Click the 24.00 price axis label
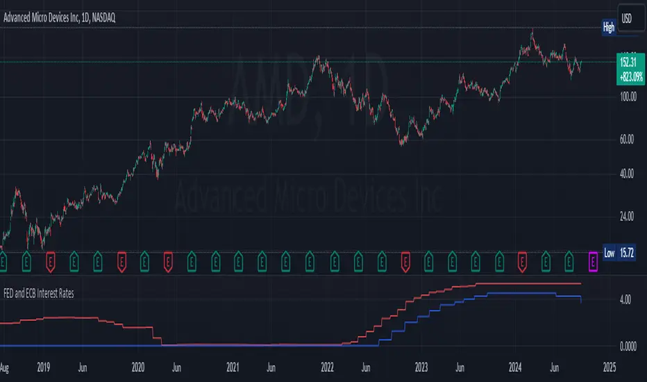The image size is (647, 382). (x=627, y=217)
